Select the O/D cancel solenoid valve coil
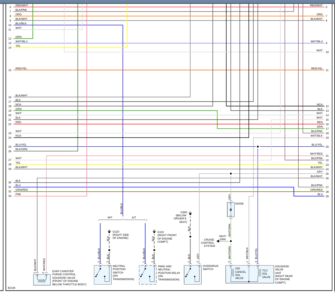 (232, 273)
